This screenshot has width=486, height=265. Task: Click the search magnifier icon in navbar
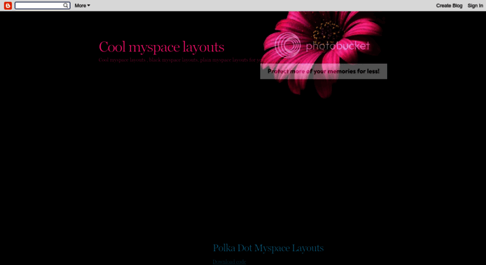(66, 5)
